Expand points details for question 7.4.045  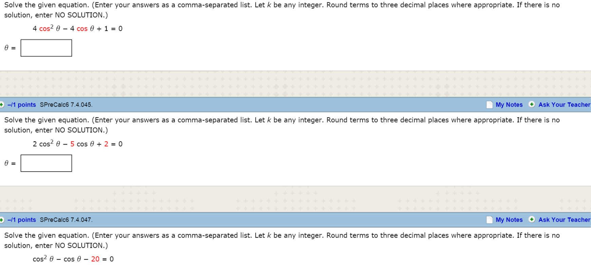(x=2, y=105)
